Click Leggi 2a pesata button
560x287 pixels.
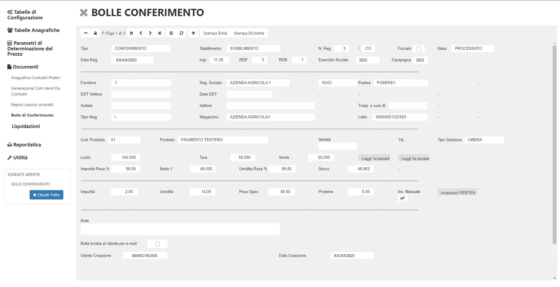click(x=414, y=158)
